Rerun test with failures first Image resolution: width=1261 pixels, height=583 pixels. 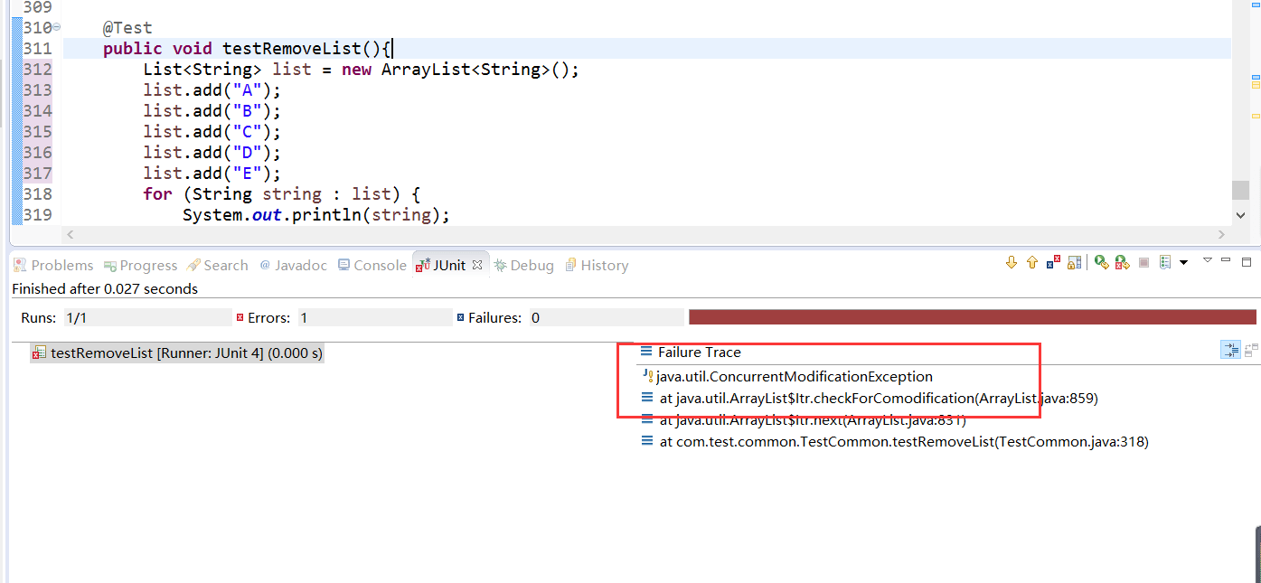click(1122, 262)
